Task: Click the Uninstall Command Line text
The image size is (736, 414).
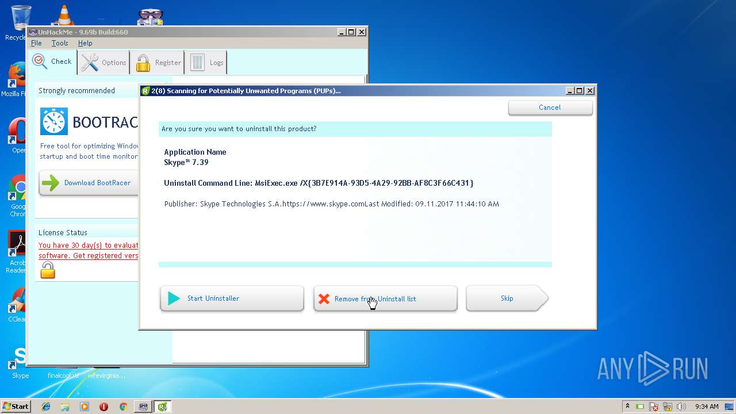Action: (319, 183)
